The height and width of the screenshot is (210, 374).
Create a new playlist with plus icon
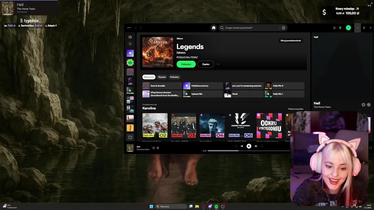coord(130,44)
